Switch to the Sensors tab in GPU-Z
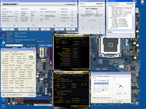 point(11,52)
